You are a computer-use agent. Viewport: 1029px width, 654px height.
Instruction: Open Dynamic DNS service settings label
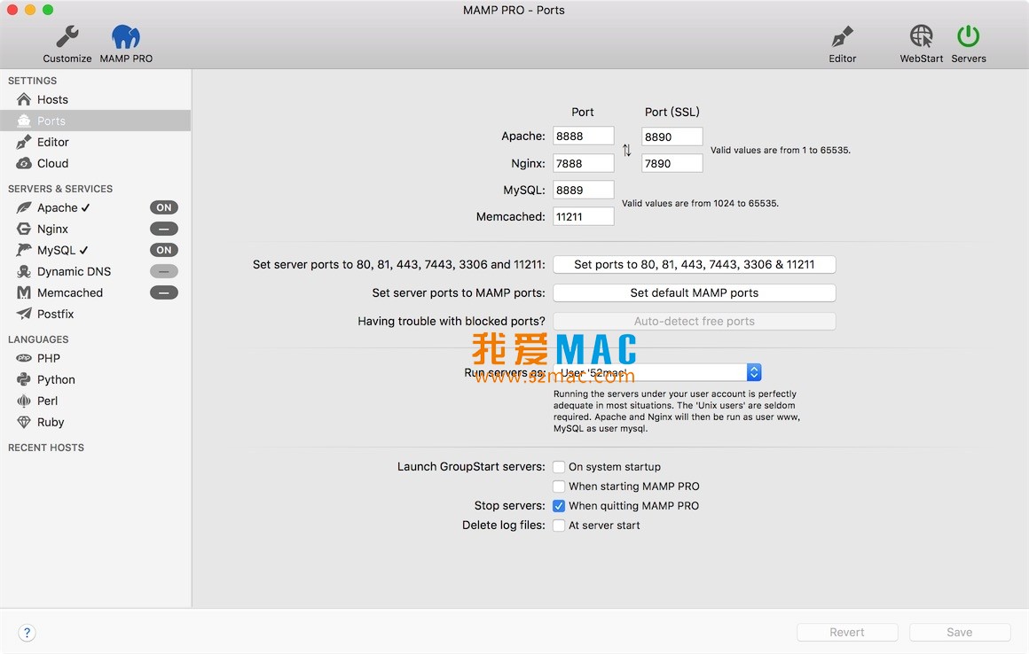tap(75, 271)
